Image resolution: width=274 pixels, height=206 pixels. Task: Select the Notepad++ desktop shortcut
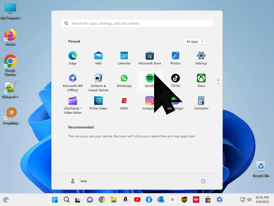pyautogui.click(x=10, y=90)
